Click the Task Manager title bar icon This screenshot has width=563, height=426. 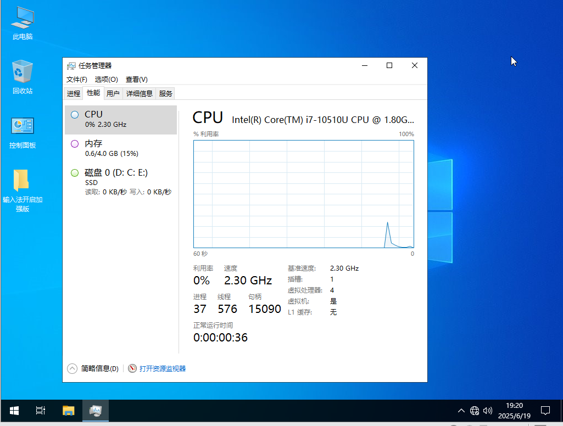tap(71, 66)
